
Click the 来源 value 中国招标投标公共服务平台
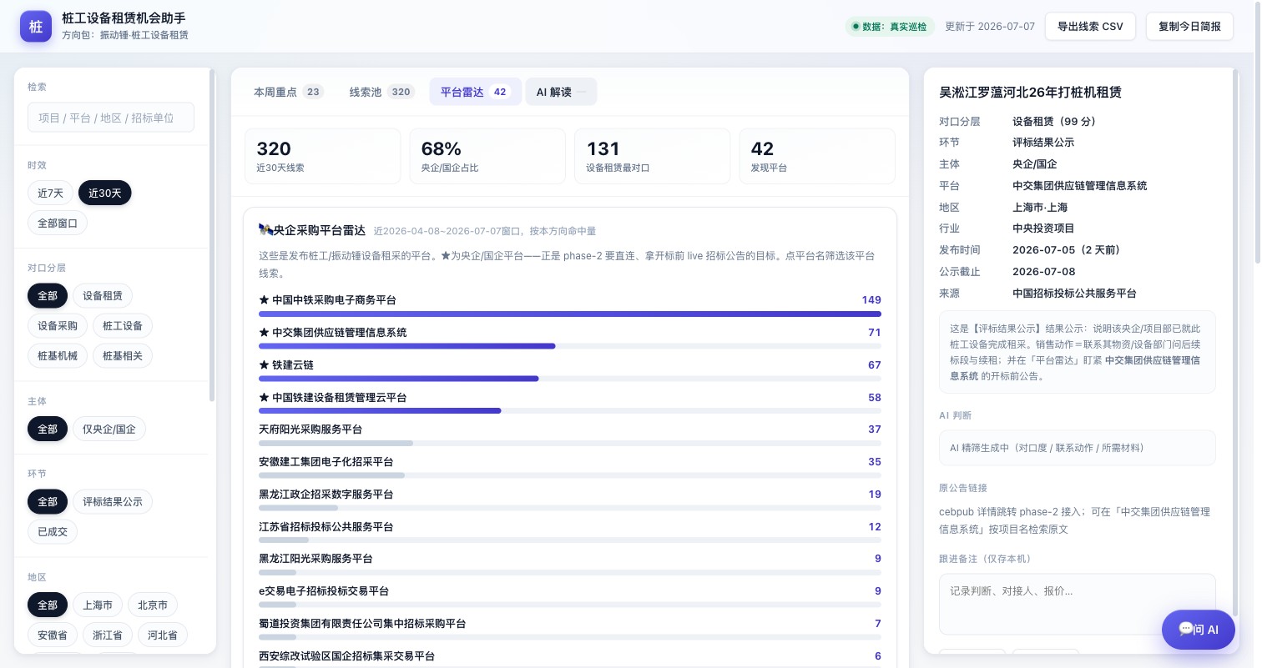click(x=1074, y=294)
